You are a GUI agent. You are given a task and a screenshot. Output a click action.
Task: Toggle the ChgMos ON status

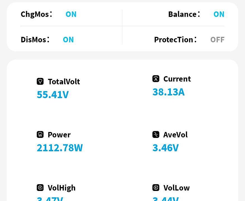[71, 14]
